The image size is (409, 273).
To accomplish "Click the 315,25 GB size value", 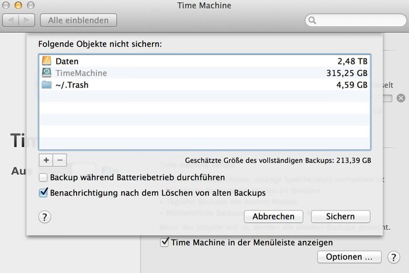I will point(347,73).
